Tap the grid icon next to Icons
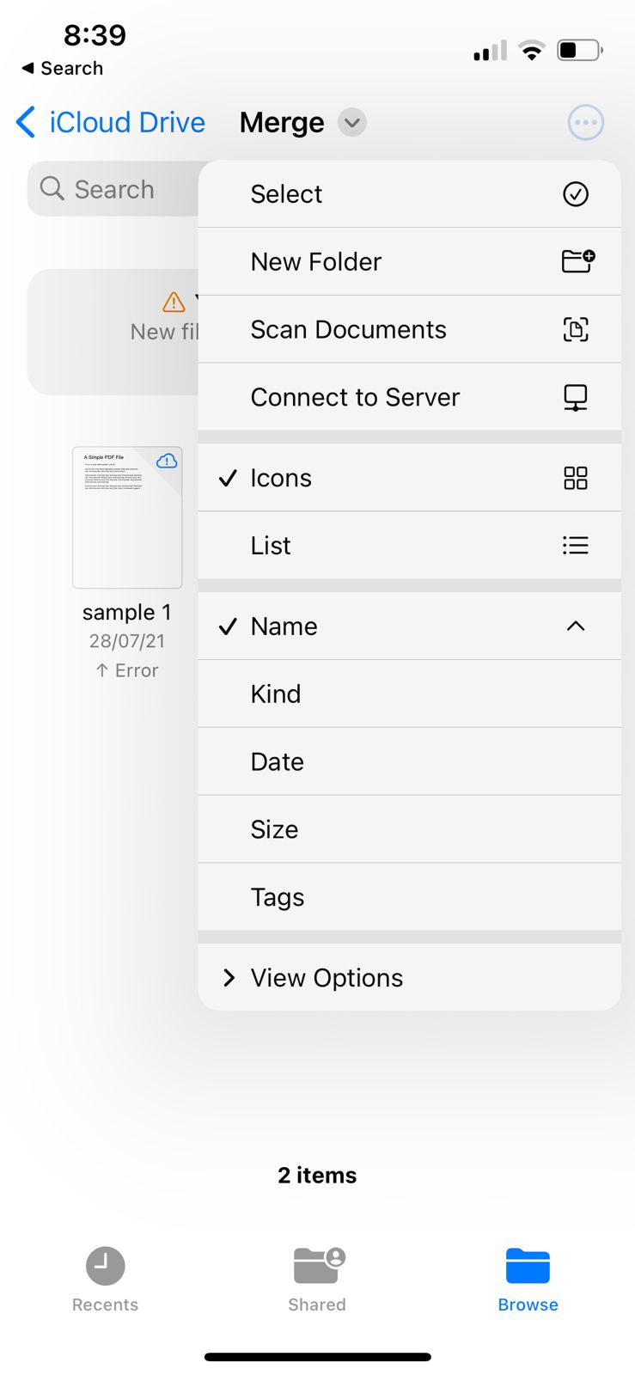 575,478
